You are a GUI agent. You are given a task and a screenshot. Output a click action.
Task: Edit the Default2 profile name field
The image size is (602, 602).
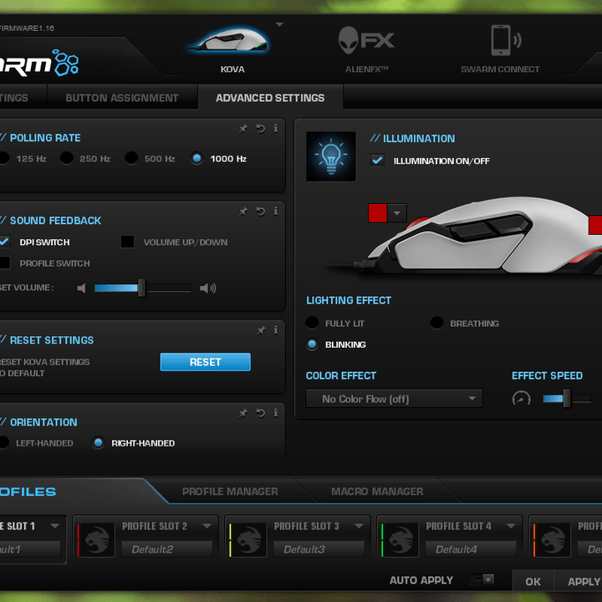[167, 549]
